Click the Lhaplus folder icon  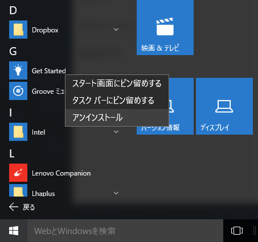pos(18,190)
